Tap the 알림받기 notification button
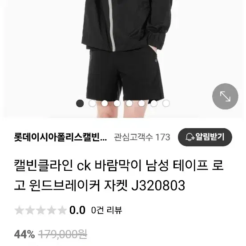The image size is (246, 246). 205,137
